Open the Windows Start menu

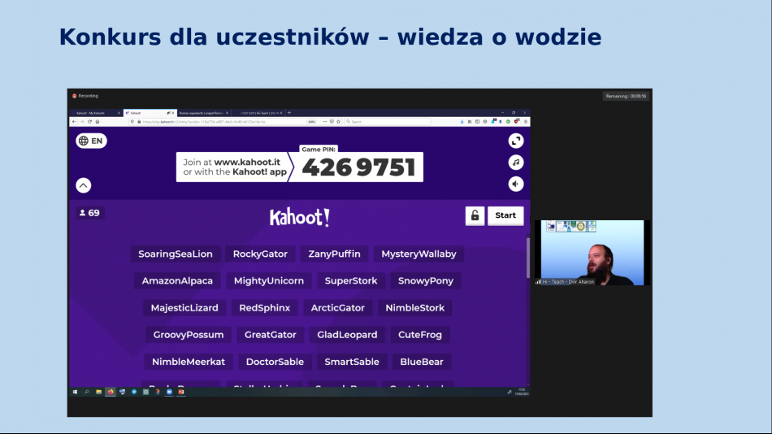tap(75, 392)
